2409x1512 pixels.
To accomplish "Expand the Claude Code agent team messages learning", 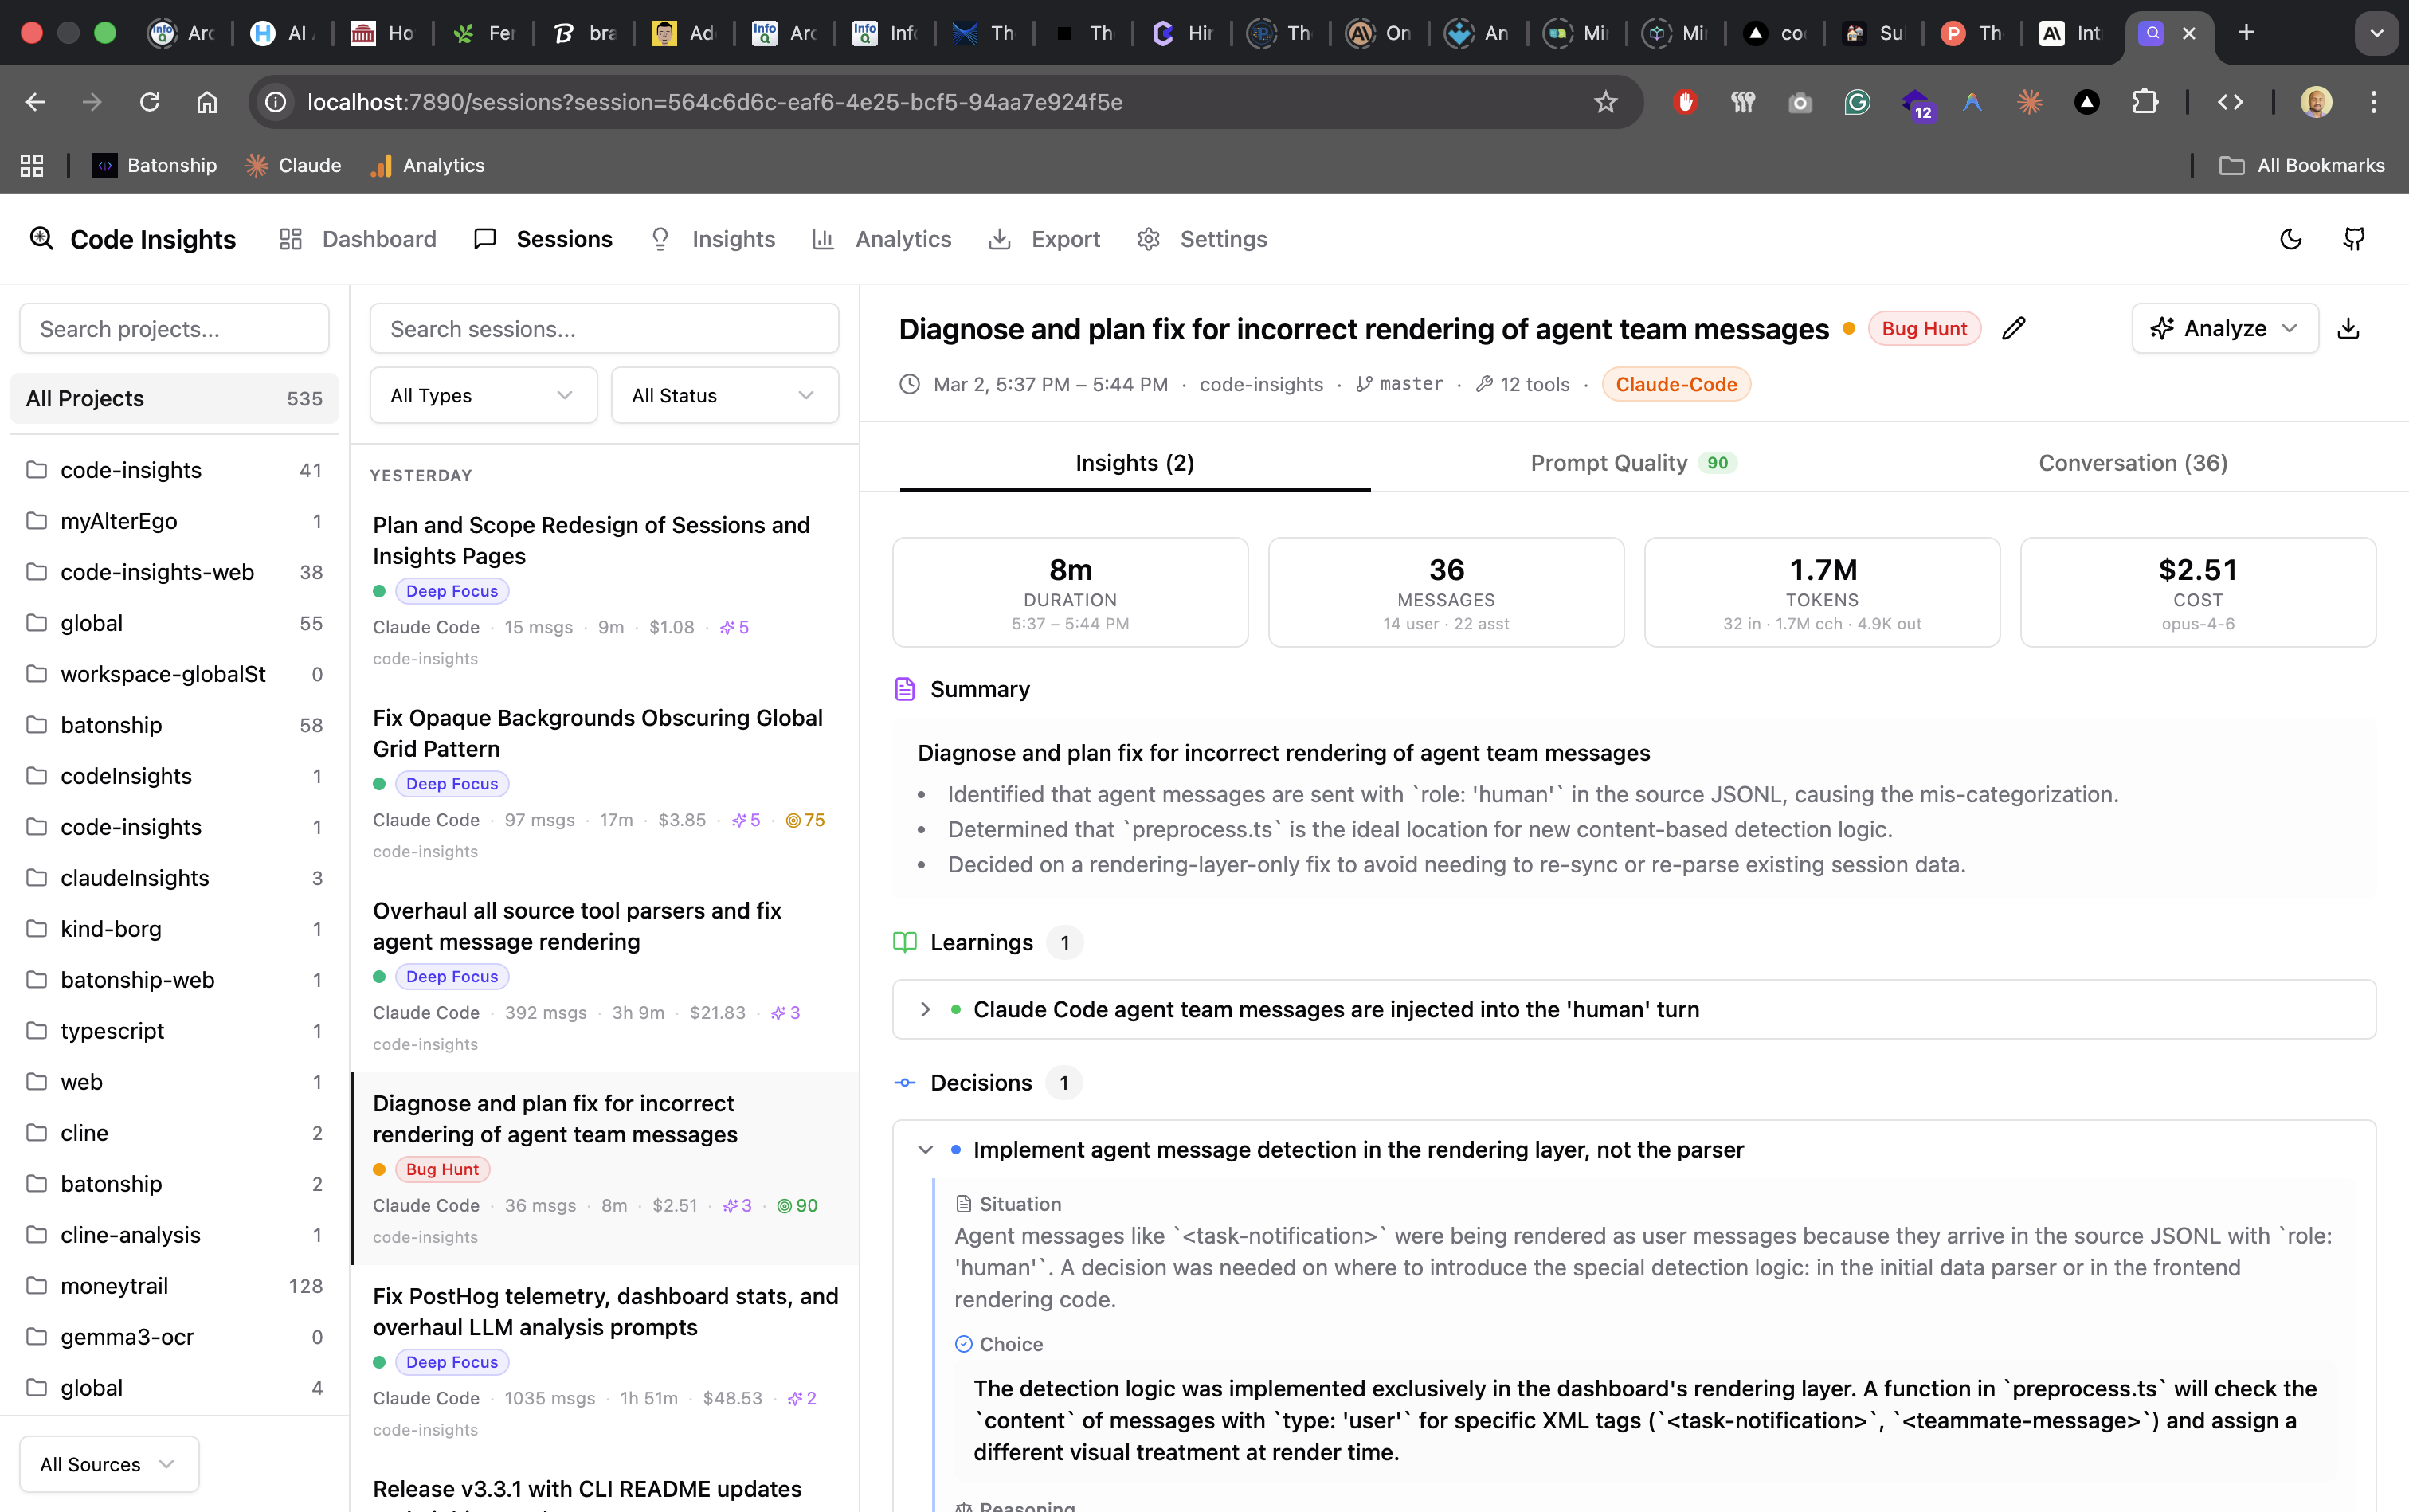I will [x=925, y=1009].
